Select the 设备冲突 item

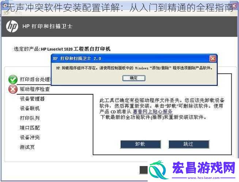[30, 138]
